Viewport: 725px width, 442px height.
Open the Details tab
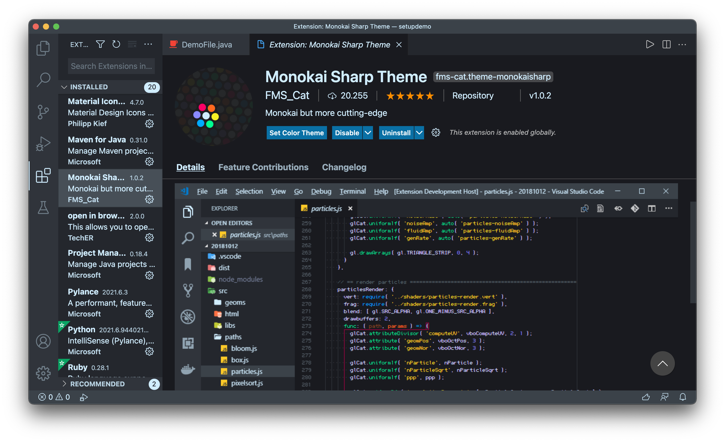(190, 167)
